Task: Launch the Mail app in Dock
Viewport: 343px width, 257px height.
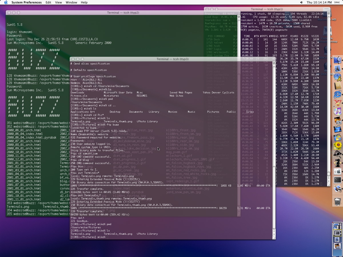Action: [x=338, y=69]
